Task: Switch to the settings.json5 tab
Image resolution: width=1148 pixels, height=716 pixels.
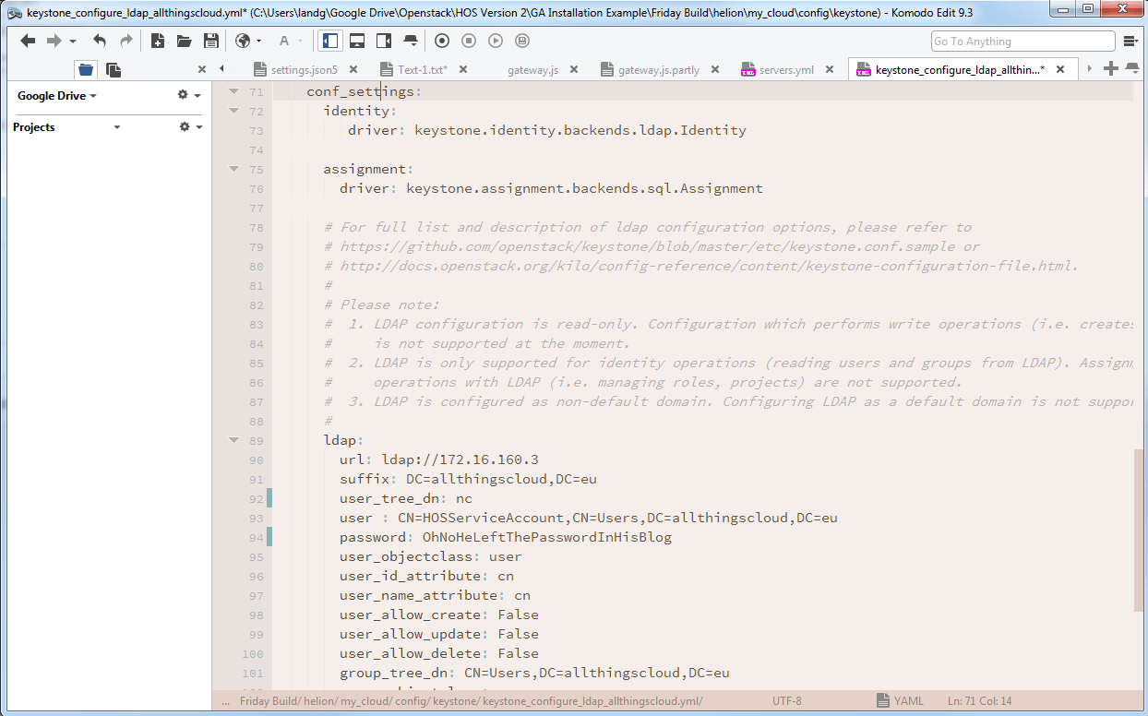Action: tap(303, 69)
